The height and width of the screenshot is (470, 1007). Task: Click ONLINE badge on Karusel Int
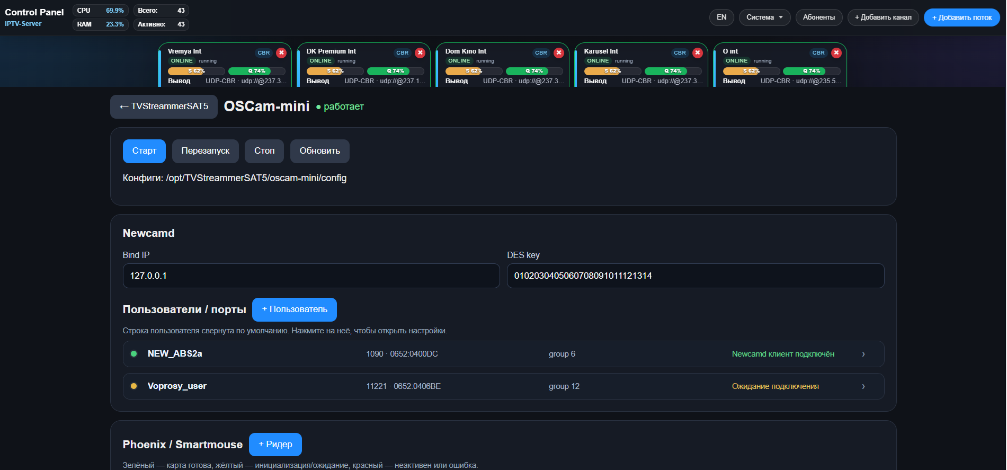pos(598,61)
